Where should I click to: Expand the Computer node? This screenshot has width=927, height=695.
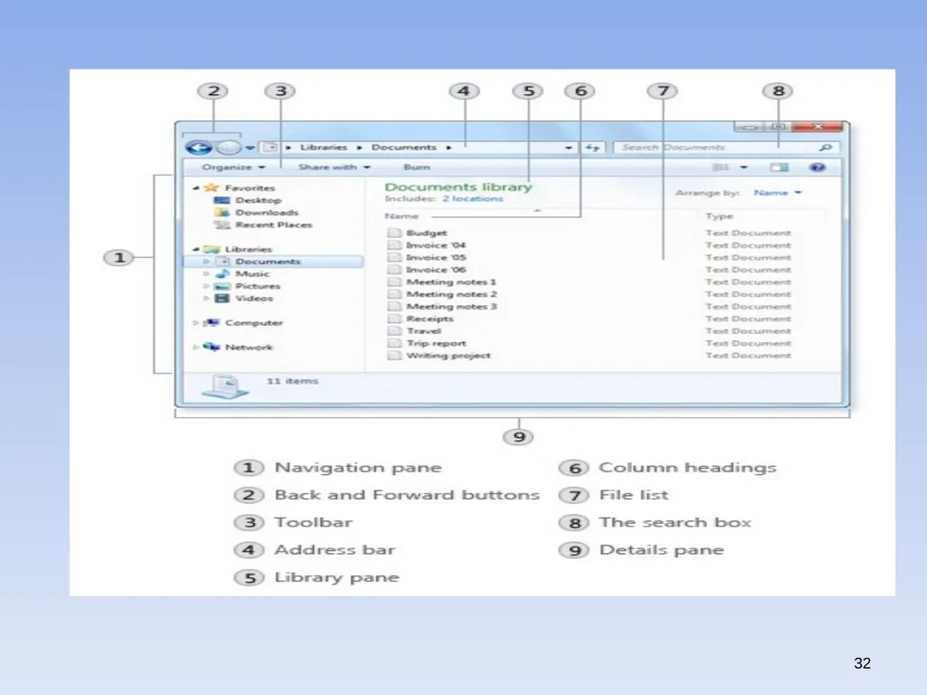(196, 323)
